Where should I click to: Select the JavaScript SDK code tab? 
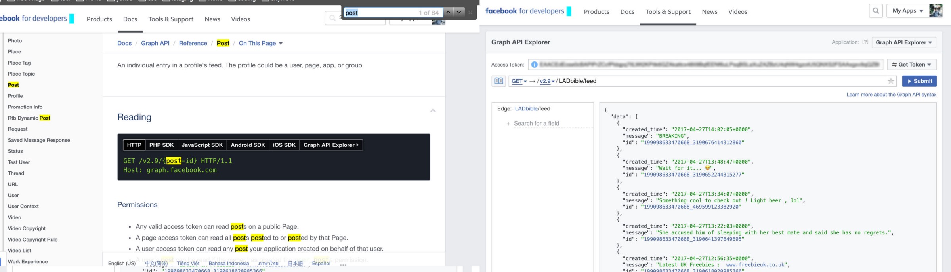[202, 145]
